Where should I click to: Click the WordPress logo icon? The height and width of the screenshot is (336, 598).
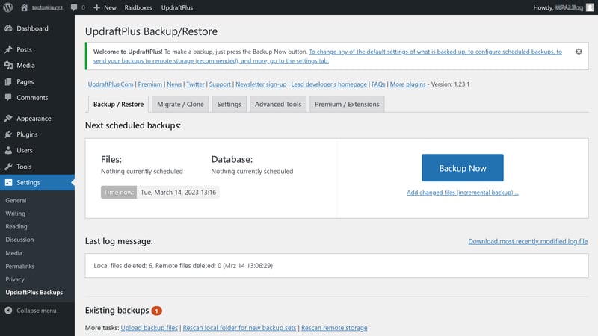coord(8,7)
